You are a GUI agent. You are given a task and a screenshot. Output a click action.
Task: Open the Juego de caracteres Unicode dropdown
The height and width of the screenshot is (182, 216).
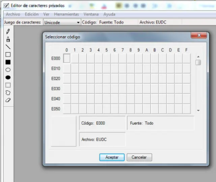click(x=62, y=22)
